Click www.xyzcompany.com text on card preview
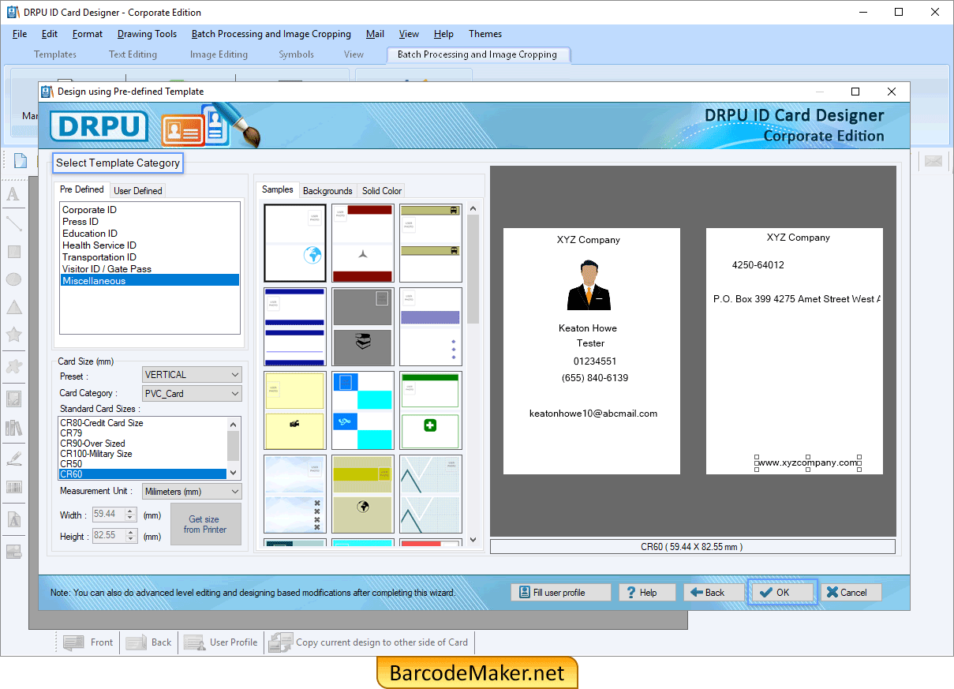This screenshot has width=954, height=689. [x=808, y=462]
